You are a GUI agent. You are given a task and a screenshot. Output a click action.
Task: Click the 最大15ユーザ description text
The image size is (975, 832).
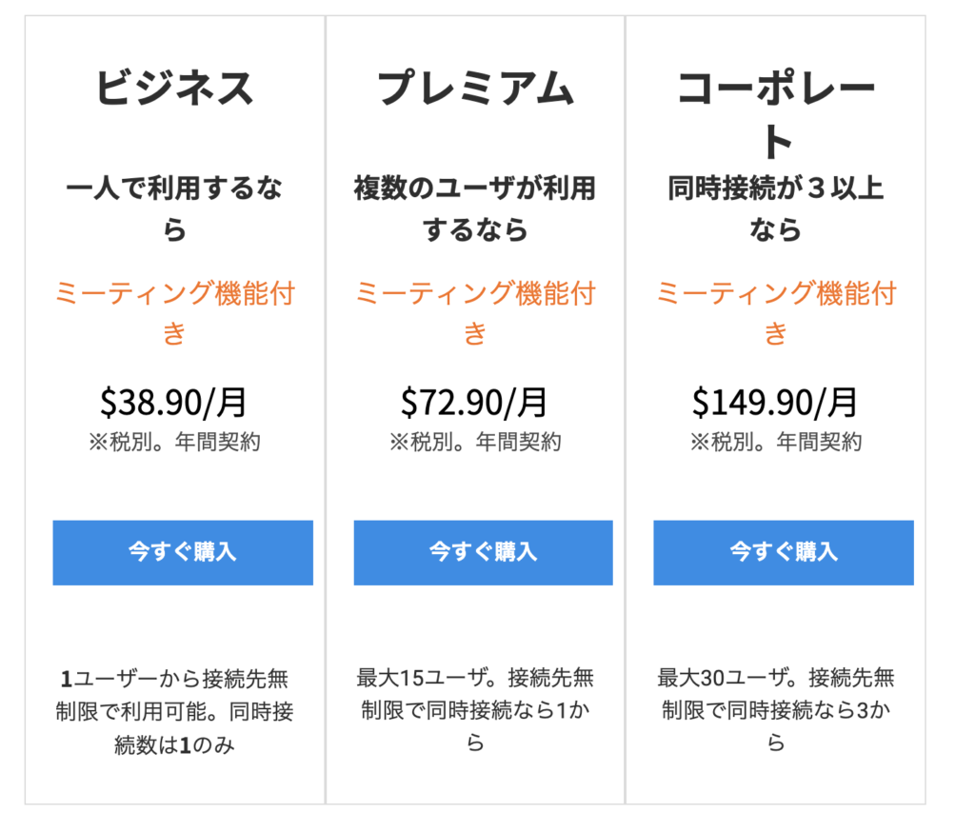475,710
